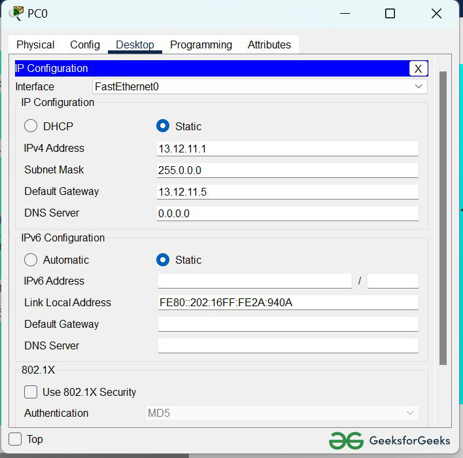
Task: Open the Interface FastEthernet0 dropdown
Action: coord(260,86)
